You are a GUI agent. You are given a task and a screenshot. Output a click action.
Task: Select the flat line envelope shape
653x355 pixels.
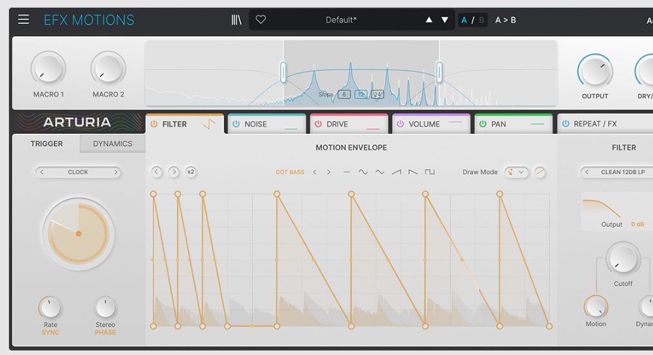point(347,172)
